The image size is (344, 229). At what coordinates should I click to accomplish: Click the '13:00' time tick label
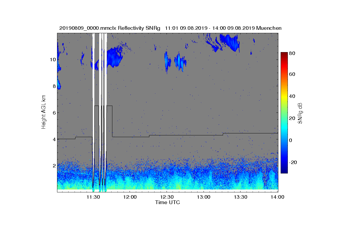[x=204, y=197]
